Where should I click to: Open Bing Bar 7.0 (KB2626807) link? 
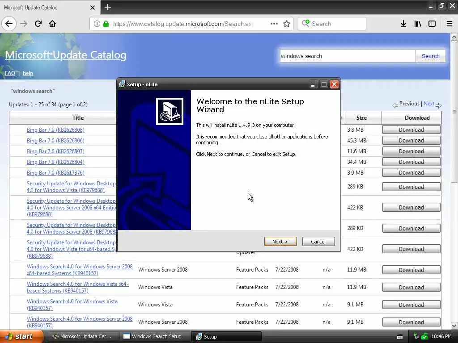click(x=55, y=151)
